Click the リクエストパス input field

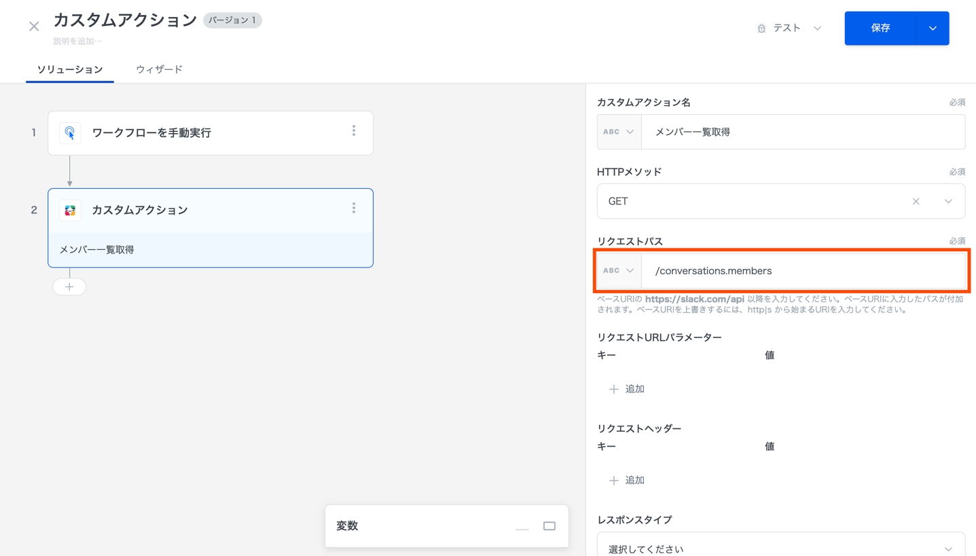pos(801,271)
